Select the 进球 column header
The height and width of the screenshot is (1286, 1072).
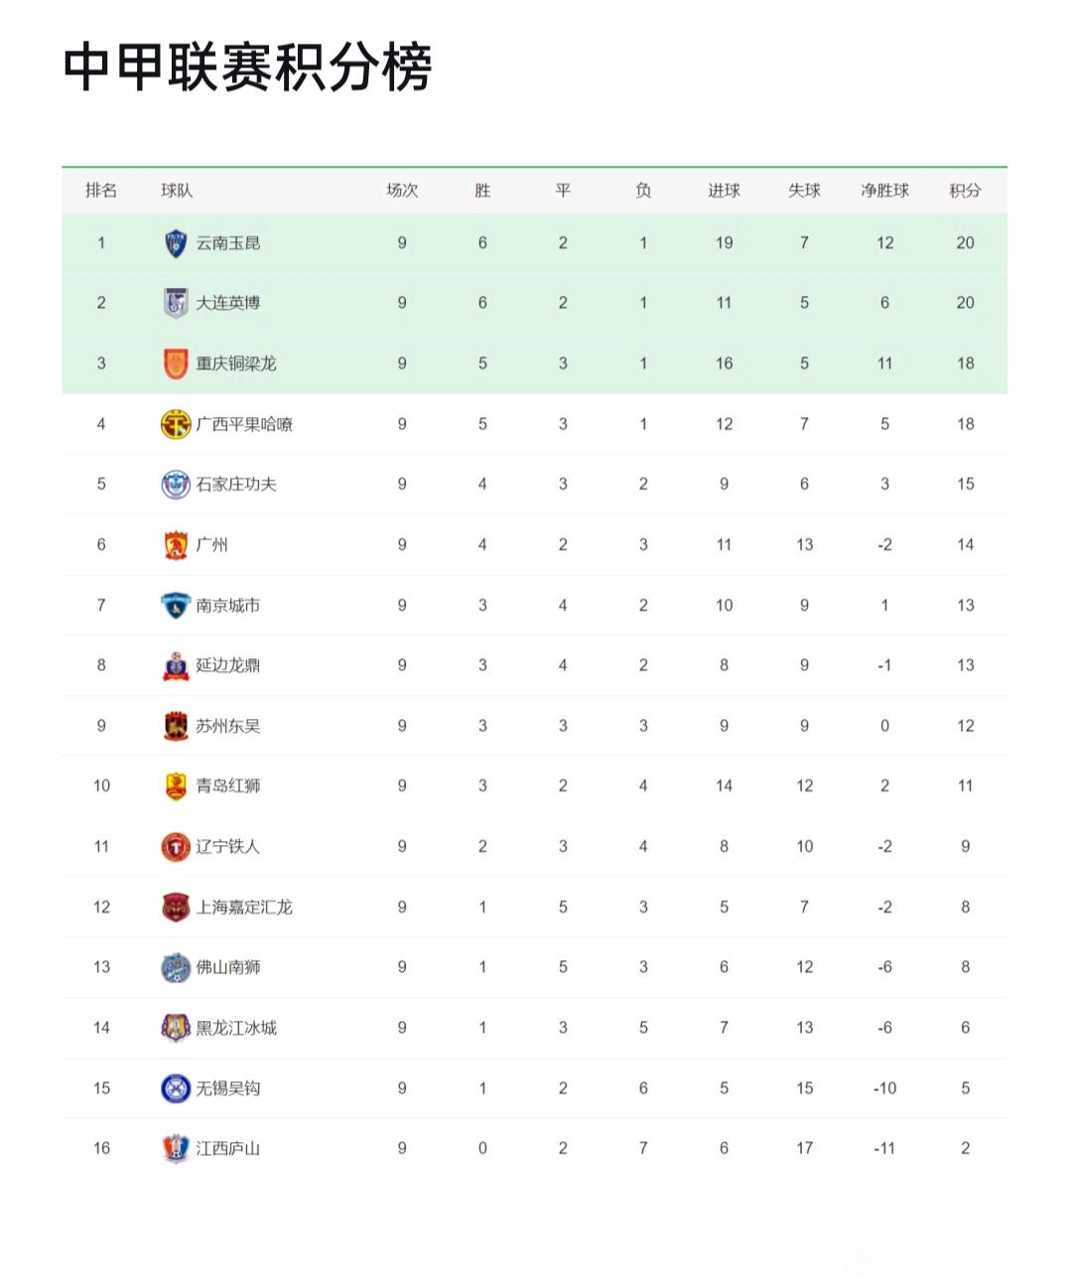[x=724, y=191]
